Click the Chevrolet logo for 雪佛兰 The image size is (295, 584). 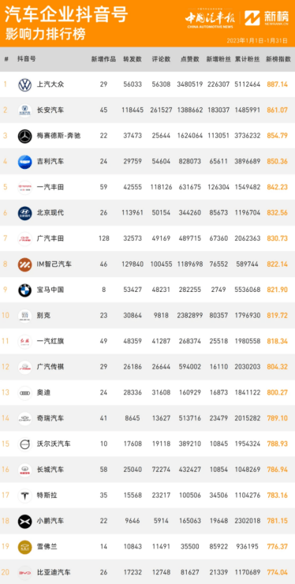point(25,547)
